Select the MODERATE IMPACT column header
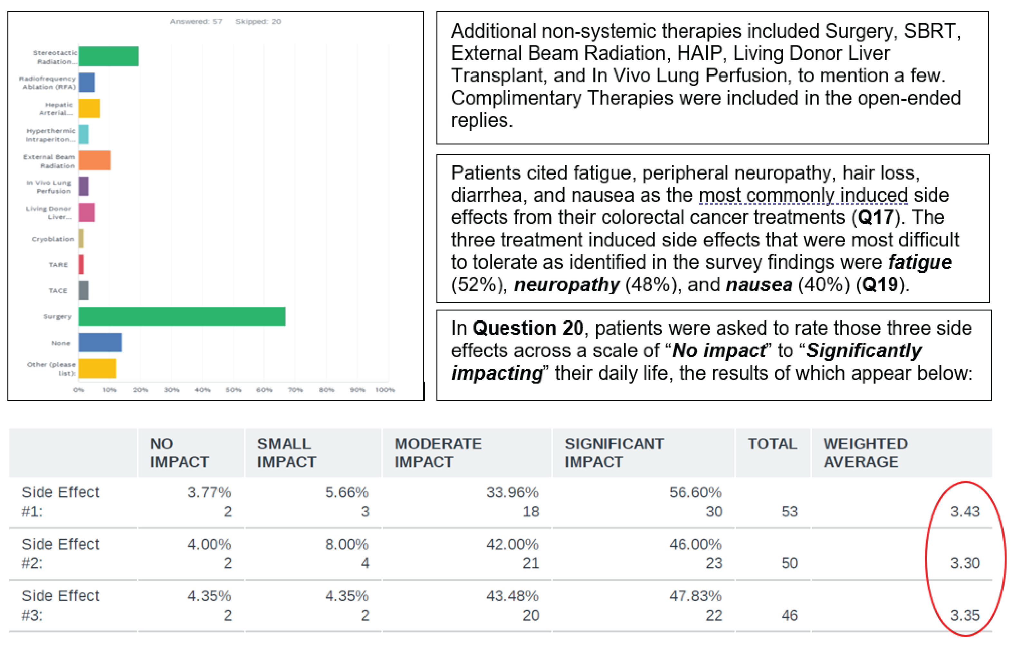Image resolution: width=1013 pixels, height=650 pixels. (x=438, y=452)
